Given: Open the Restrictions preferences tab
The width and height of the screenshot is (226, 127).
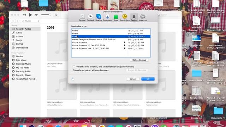Looking at the screenshot, I should (x=125, y=18).
